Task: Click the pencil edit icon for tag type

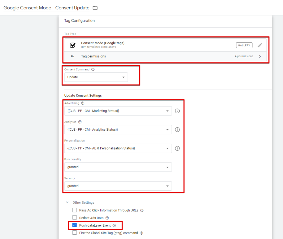Action: (260, 45)
